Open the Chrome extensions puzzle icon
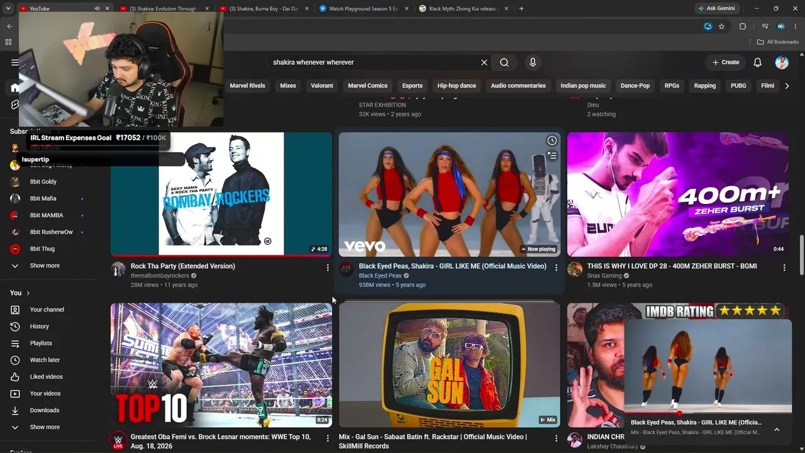The height and width of the screenshot is (453, 805). tap(743, 26)
